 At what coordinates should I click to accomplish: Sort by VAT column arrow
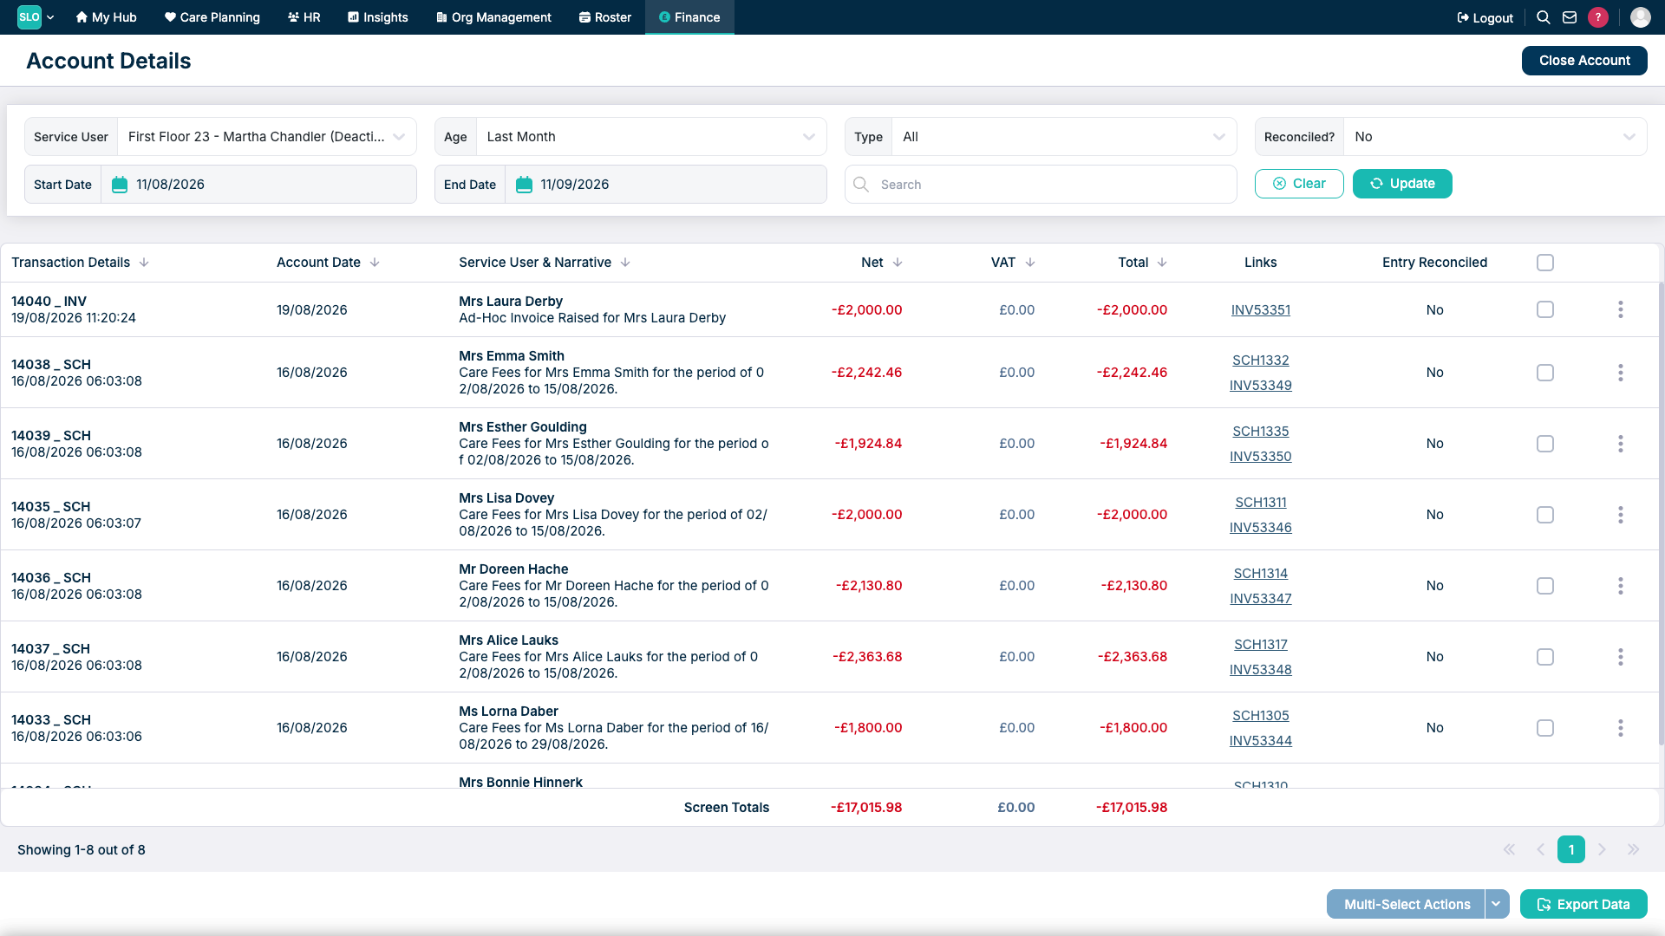tap(1030, 263)
